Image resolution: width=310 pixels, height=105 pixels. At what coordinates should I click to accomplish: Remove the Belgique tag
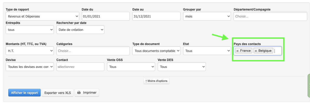256,51
